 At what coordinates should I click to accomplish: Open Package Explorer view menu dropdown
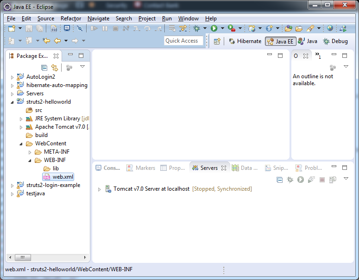(82, 66)
